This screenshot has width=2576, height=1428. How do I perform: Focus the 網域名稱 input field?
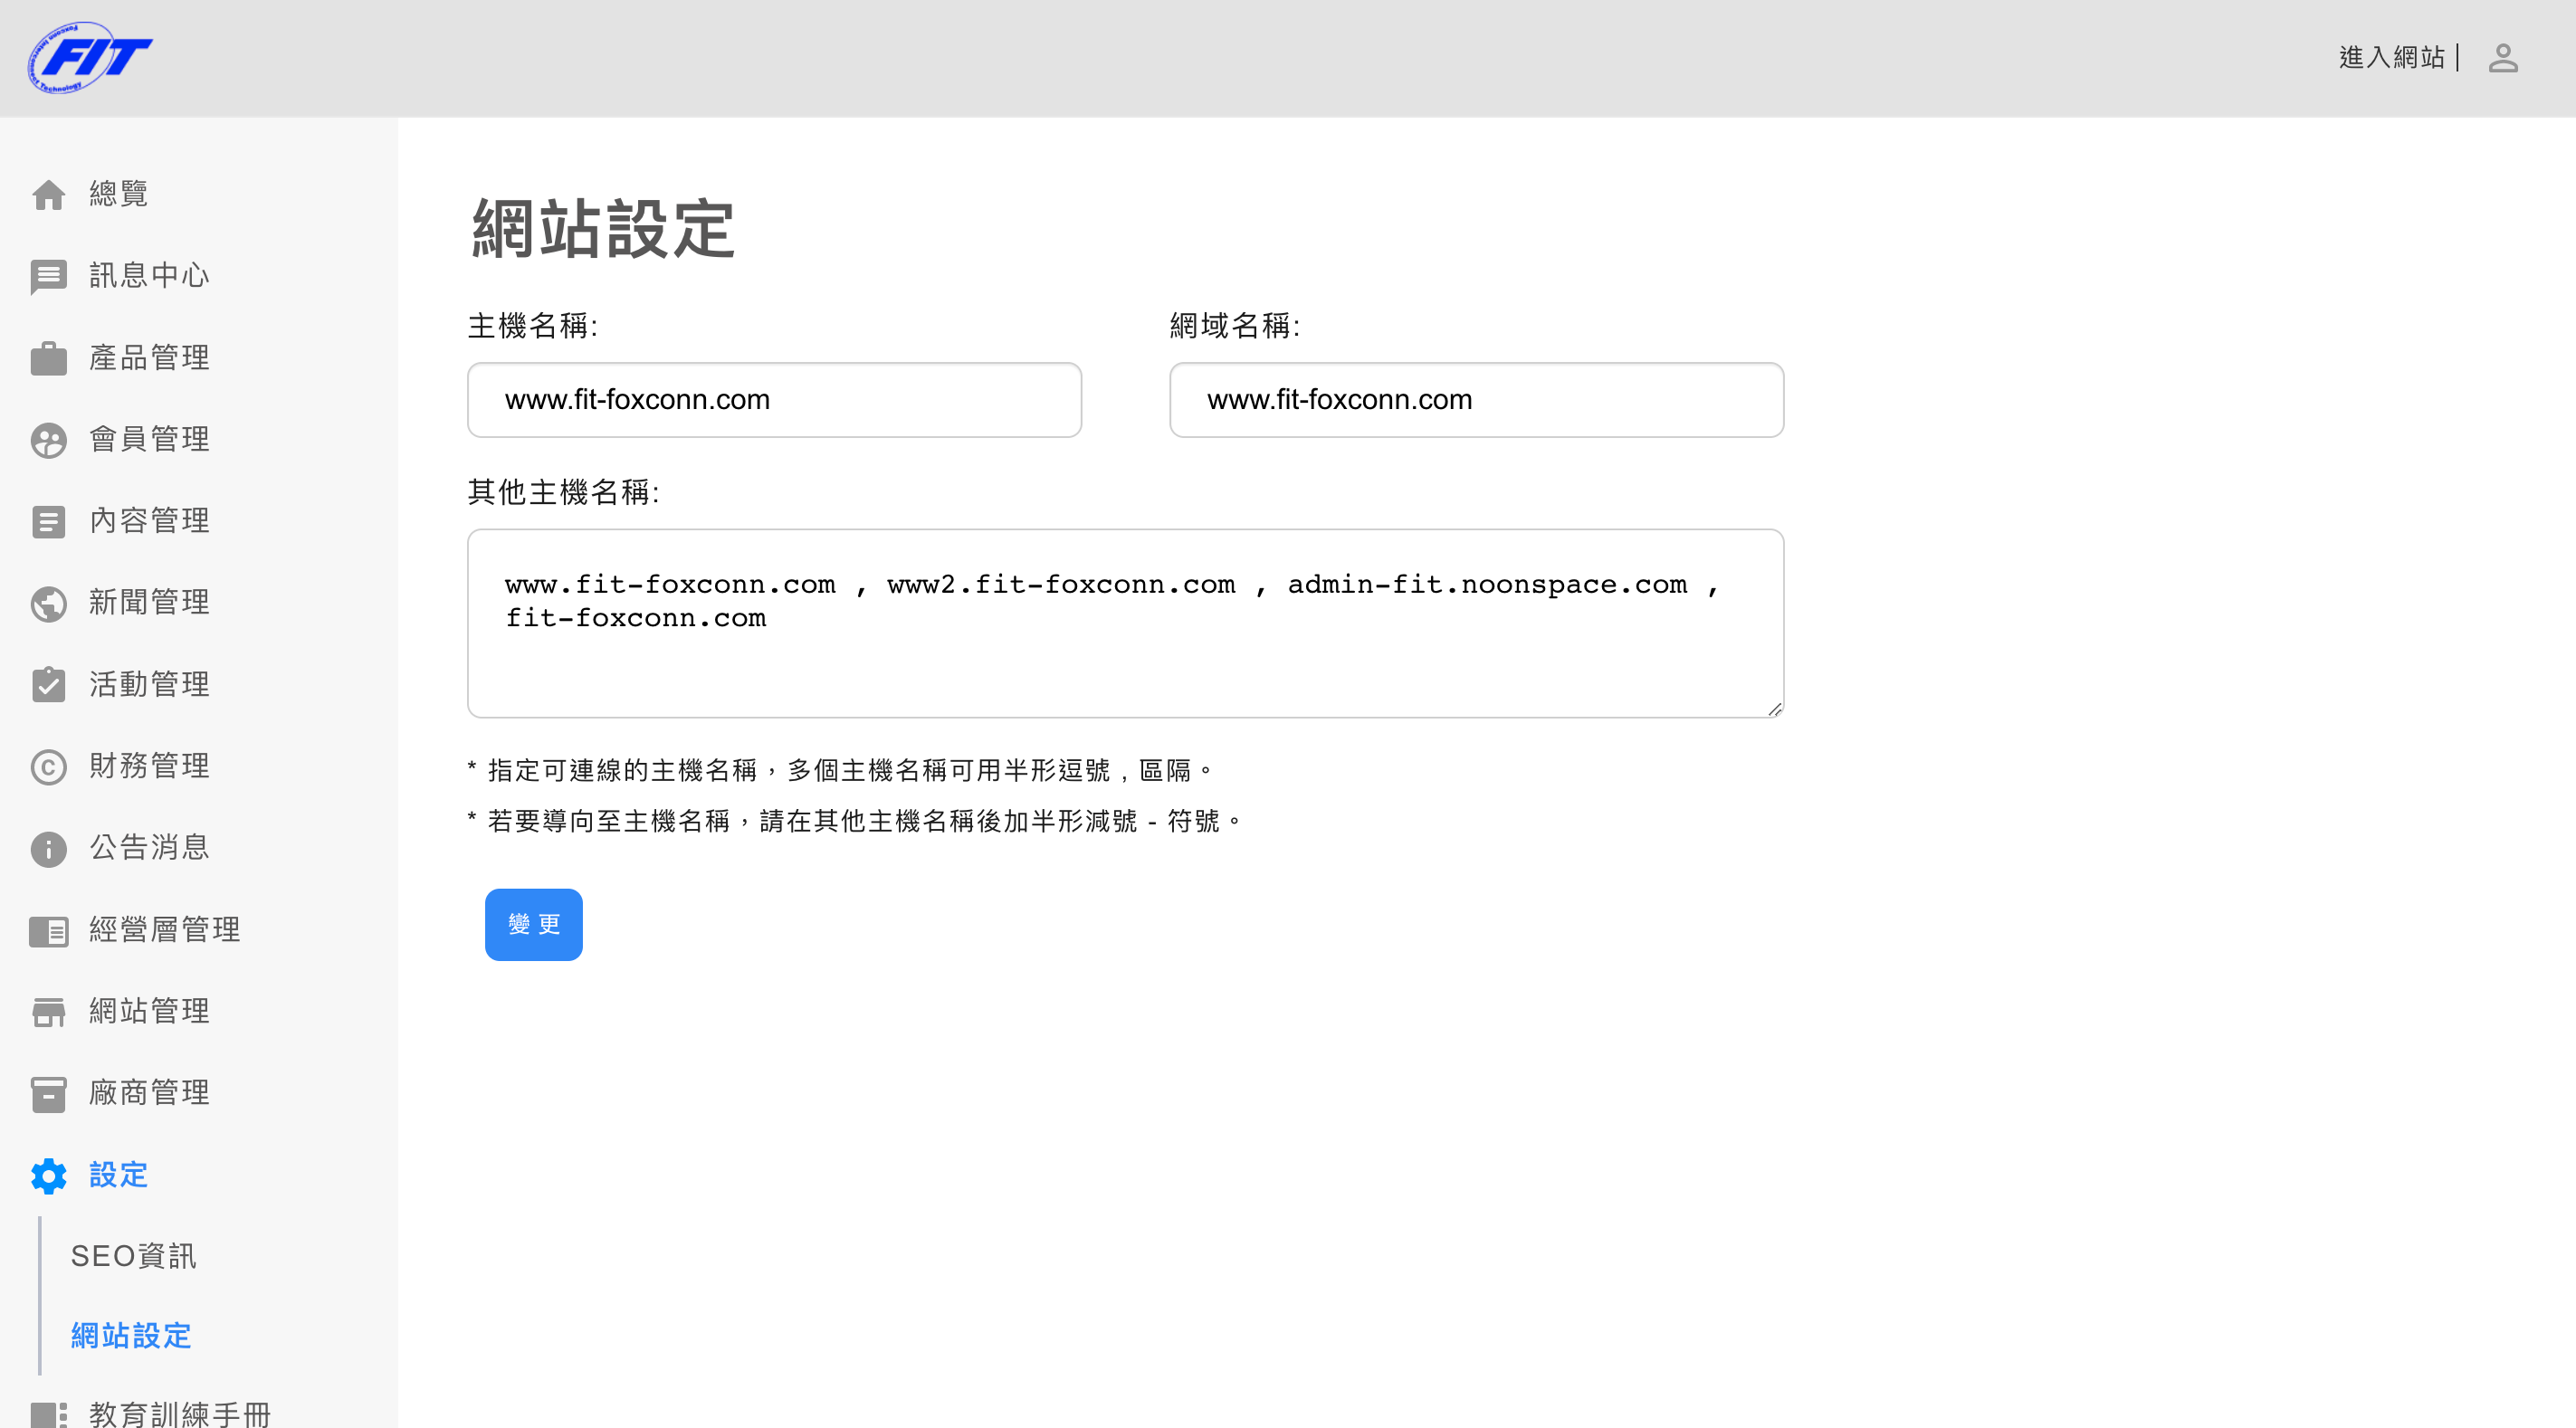tap(1476, 400)
